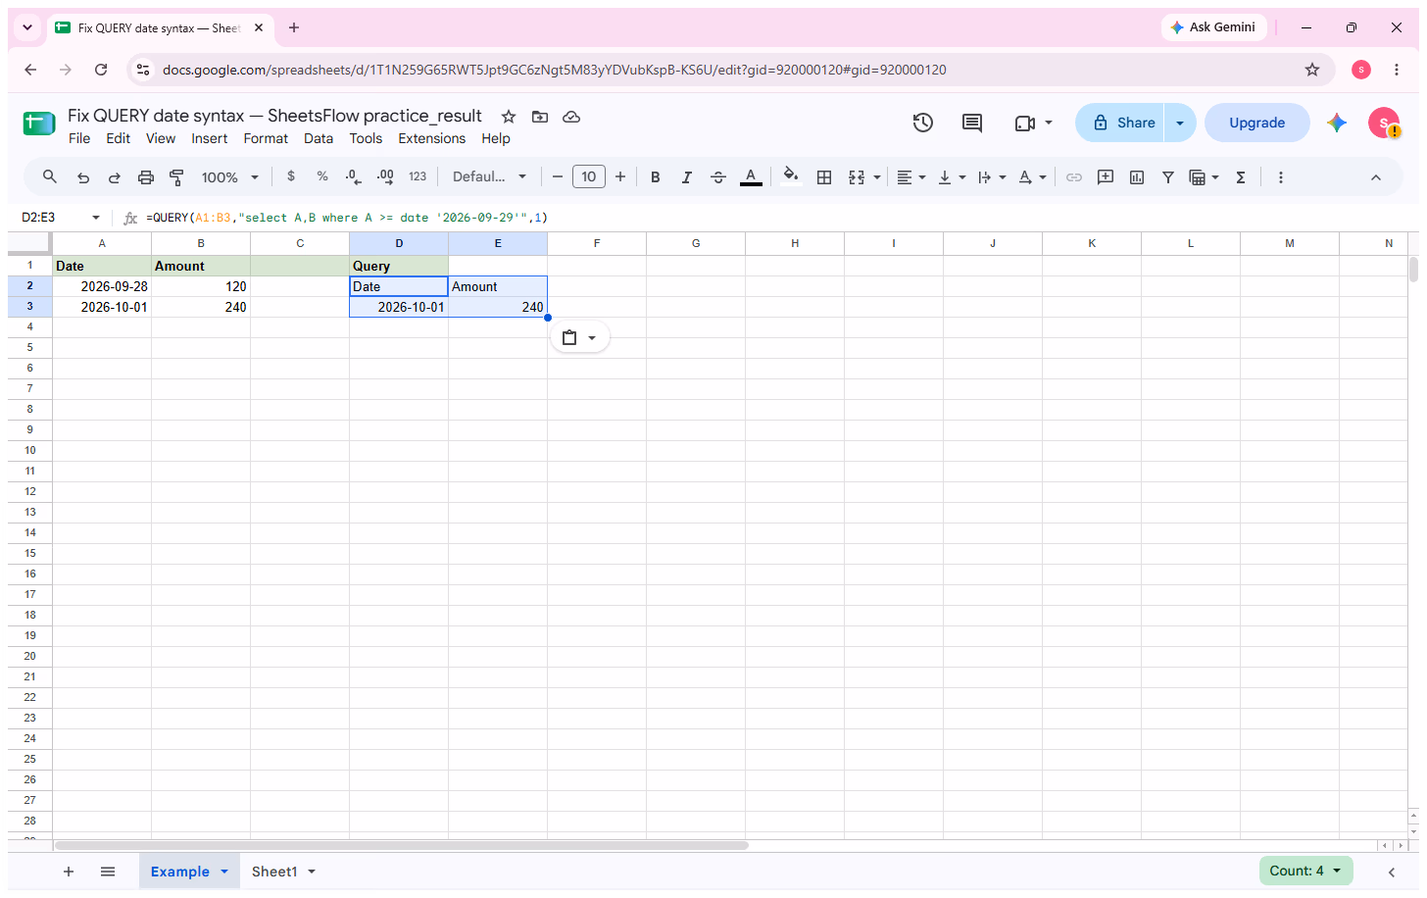Create a filter icon
This screenshot has height=898, width=1427.
(1168, 177)
